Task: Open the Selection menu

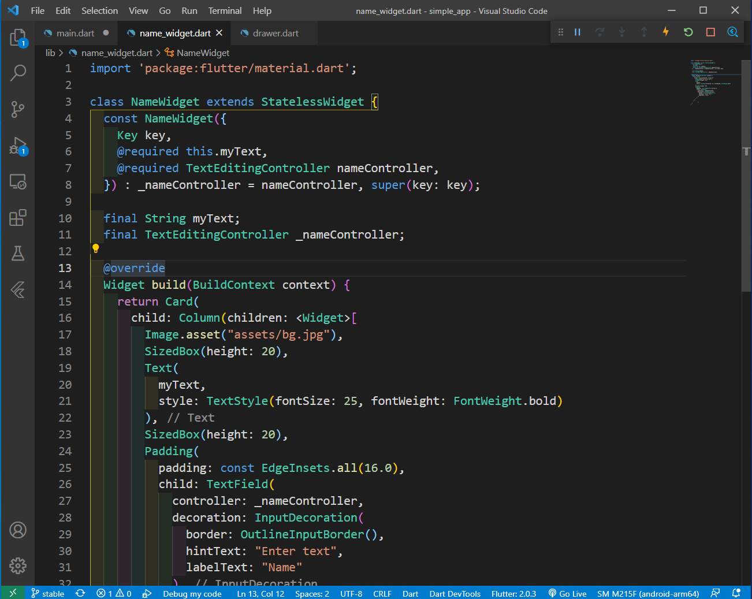Action: (x=99, y=10)
